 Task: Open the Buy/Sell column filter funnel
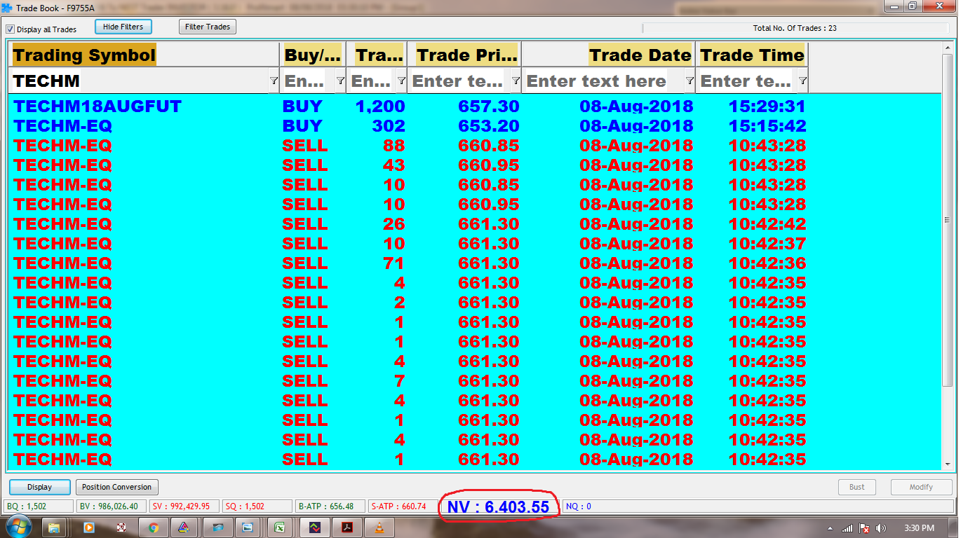[340, 81]
